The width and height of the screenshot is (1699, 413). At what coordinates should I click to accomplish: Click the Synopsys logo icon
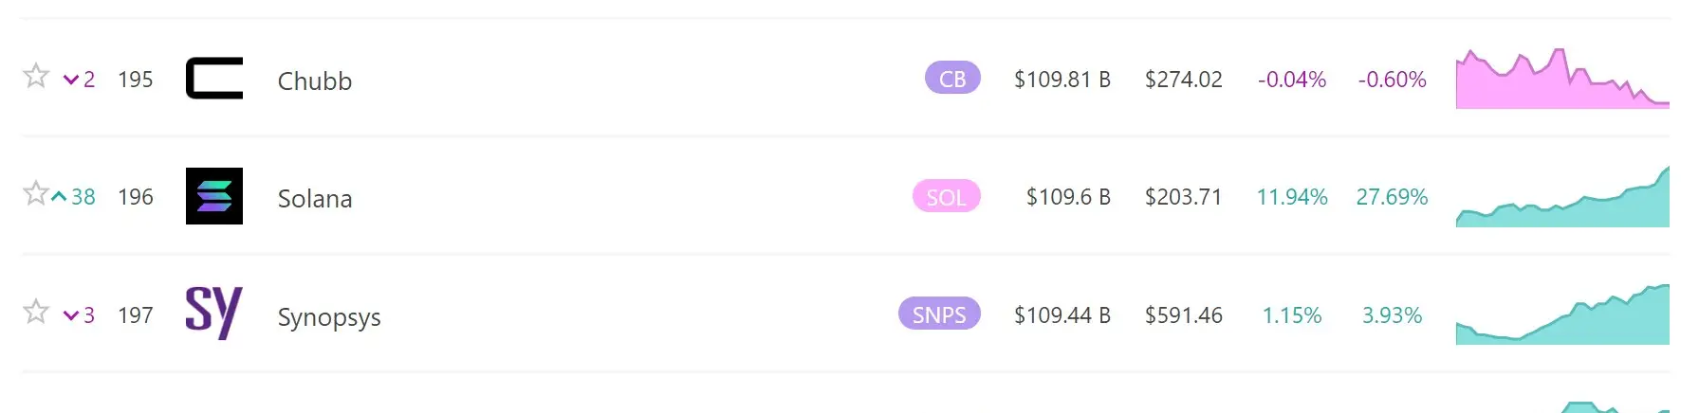pyautogui.click(x=214, y=313)
